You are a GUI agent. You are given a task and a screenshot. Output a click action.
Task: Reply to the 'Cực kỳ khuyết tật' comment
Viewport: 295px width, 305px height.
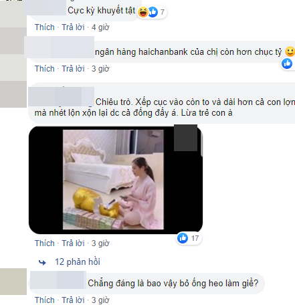click(x=73, y=27)
